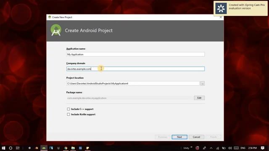Open Blender icon on the taskbar
The height and width of the screenshot is (151, 269).
tap(37, 148)
